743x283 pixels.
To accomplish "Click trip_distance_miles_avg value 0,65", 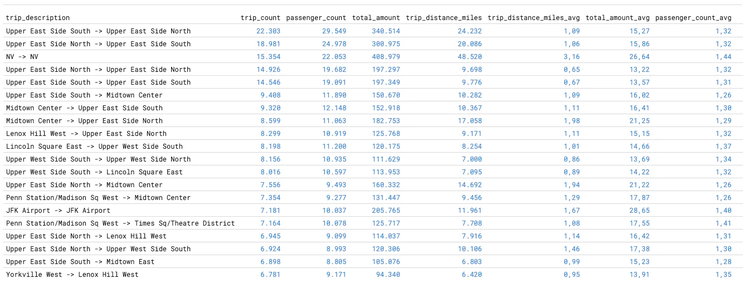I will tap(571, 70).
